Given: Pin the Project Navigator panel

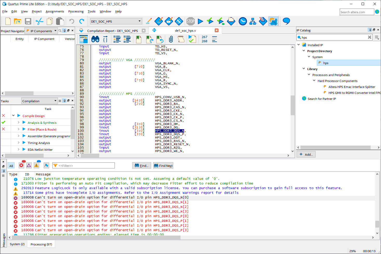Looking at the screenshot, I should click(x=64, y=31).
